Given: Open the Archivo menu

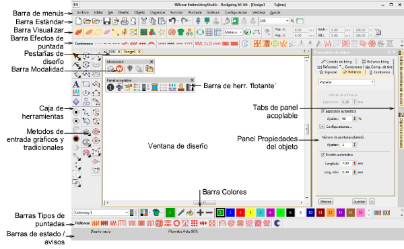Looking at the screenshot, I should pos(83,12).
